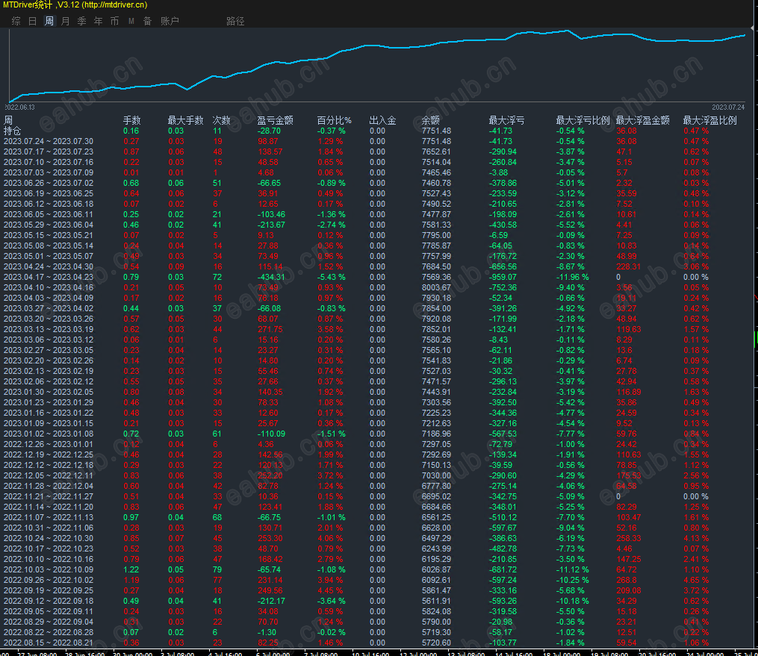Switch to the 综 summary tab
Viewport: 758px width, 656px height.
[16, 21]
